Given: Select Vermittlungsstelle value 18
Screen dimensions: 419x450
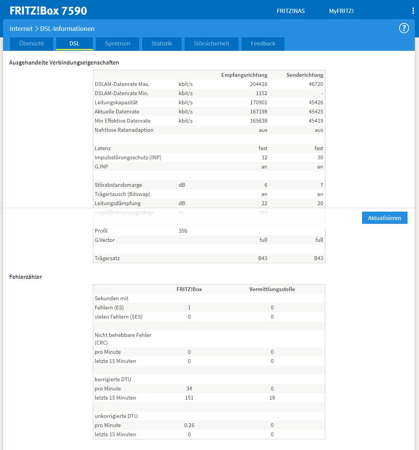Looking at the screenshot, I should pos(272,398).
